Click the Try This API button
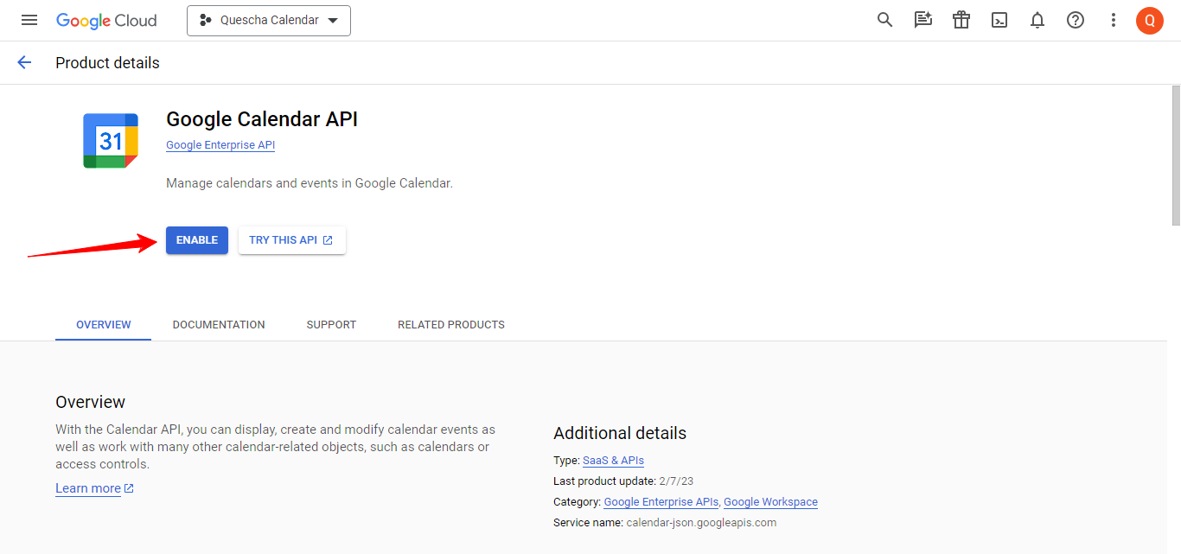The image size is (1181, 554). [291, 240]
